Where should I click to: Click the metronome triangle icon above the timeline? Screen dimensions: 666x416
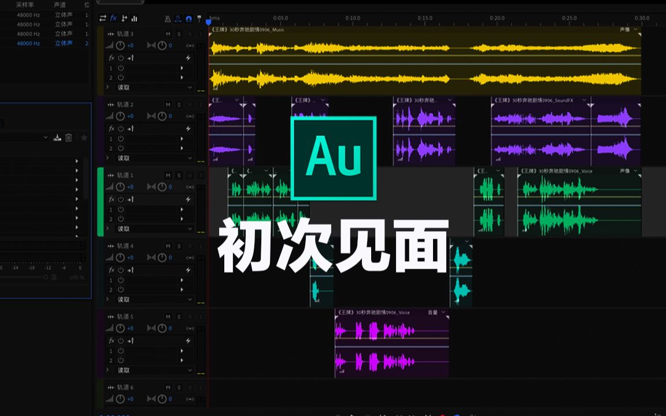coord(168,18)
